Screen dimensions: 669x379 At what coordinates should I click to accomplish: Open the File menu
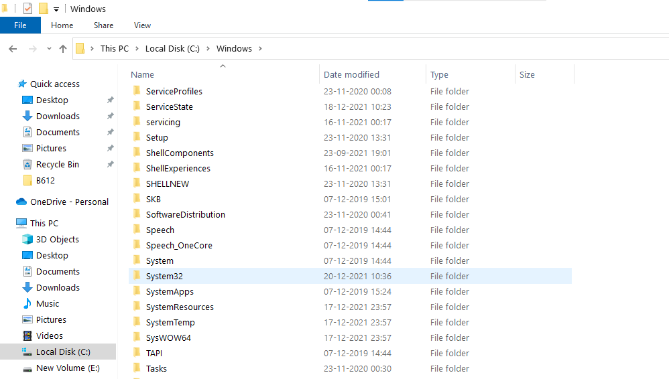(x=20, y=25)
